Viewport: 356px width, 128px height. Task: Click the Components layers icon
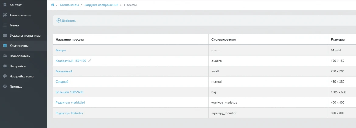tap(5, 46)
